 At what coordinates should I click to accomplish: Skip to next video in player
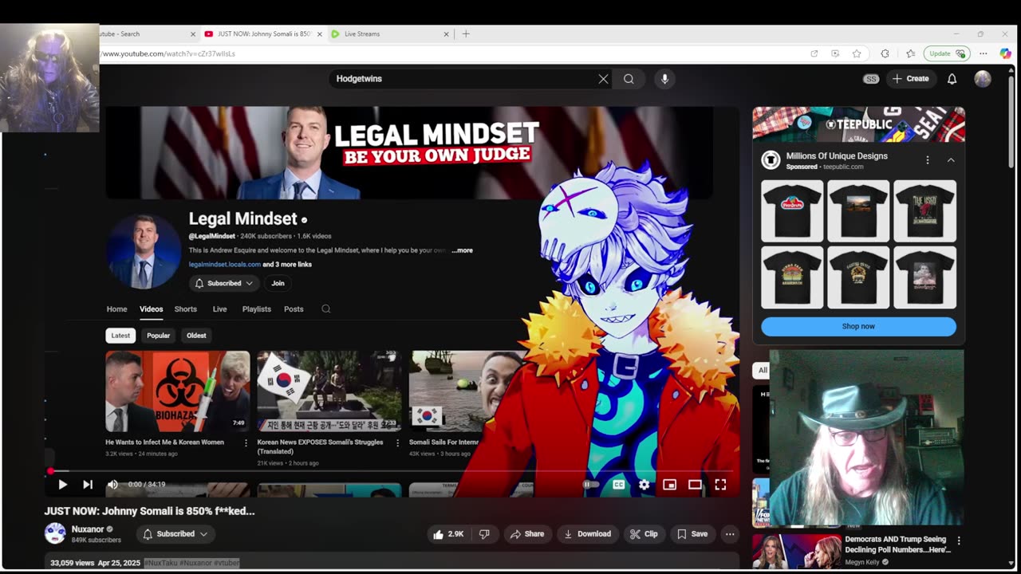[88, 484]
